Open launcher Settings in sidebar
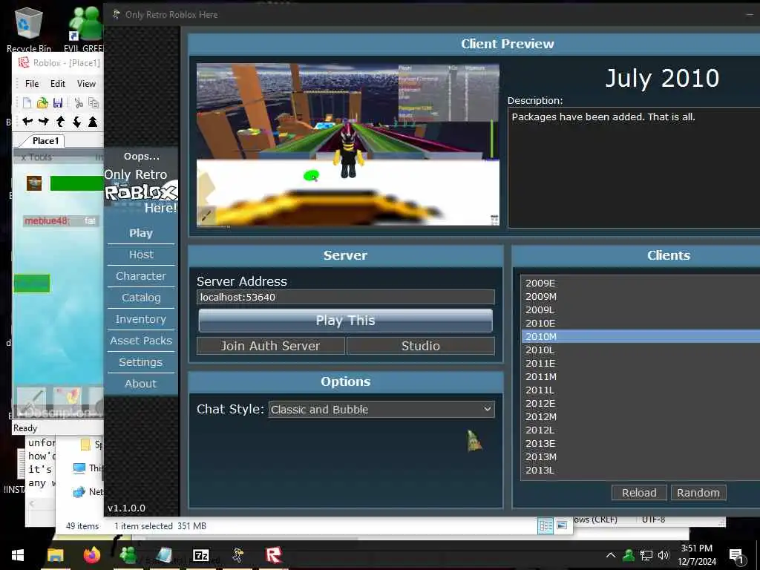The image size is (760, 570). [140, 362]
